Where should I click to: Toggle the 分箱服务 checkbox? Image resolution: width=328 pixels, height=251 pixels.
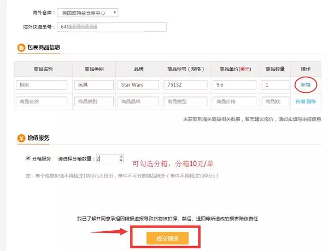tap(28, 158)
